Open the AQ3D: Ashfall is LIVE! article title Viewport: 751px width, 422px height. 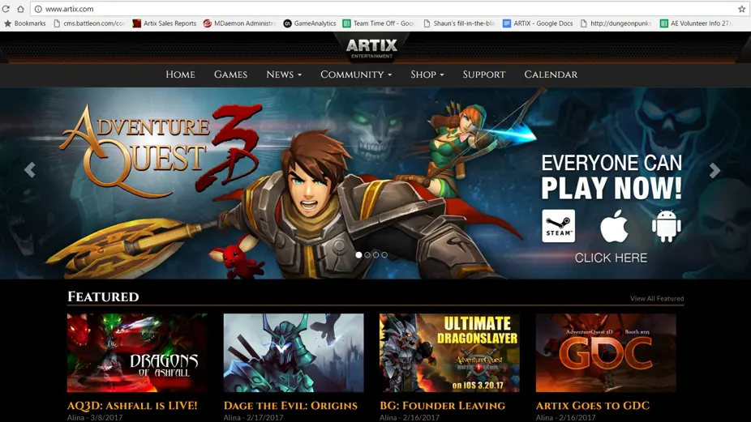click(x=132, y=406)
